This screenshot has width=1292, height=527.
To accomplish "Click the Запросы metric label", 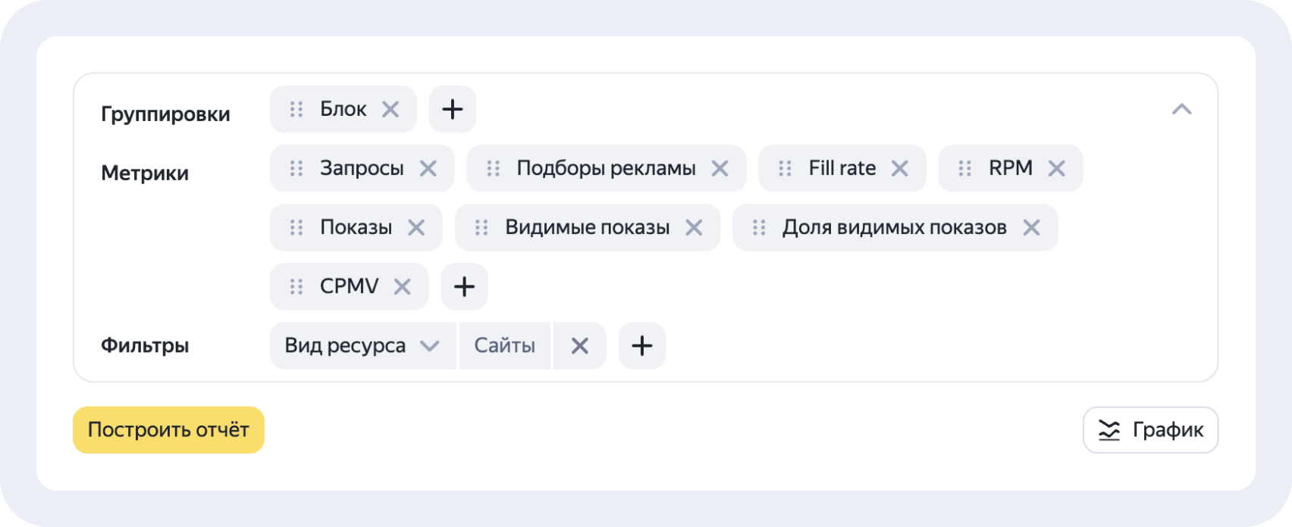I will 362,169.
